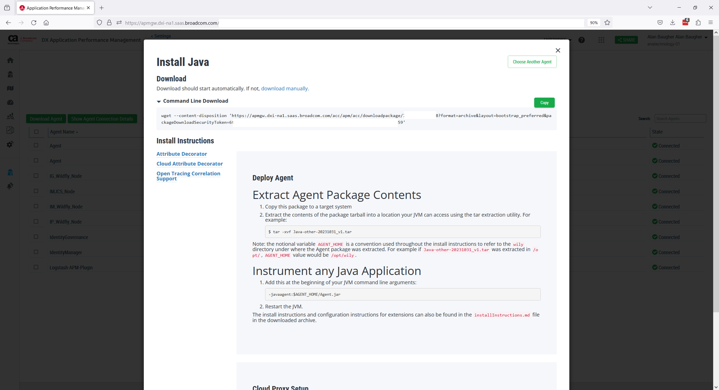Tick the checkbox for IG_Wildfly_Node
The width and height of the screenshot is (719, 390).
pyautogui.click(x=36, y=176)
